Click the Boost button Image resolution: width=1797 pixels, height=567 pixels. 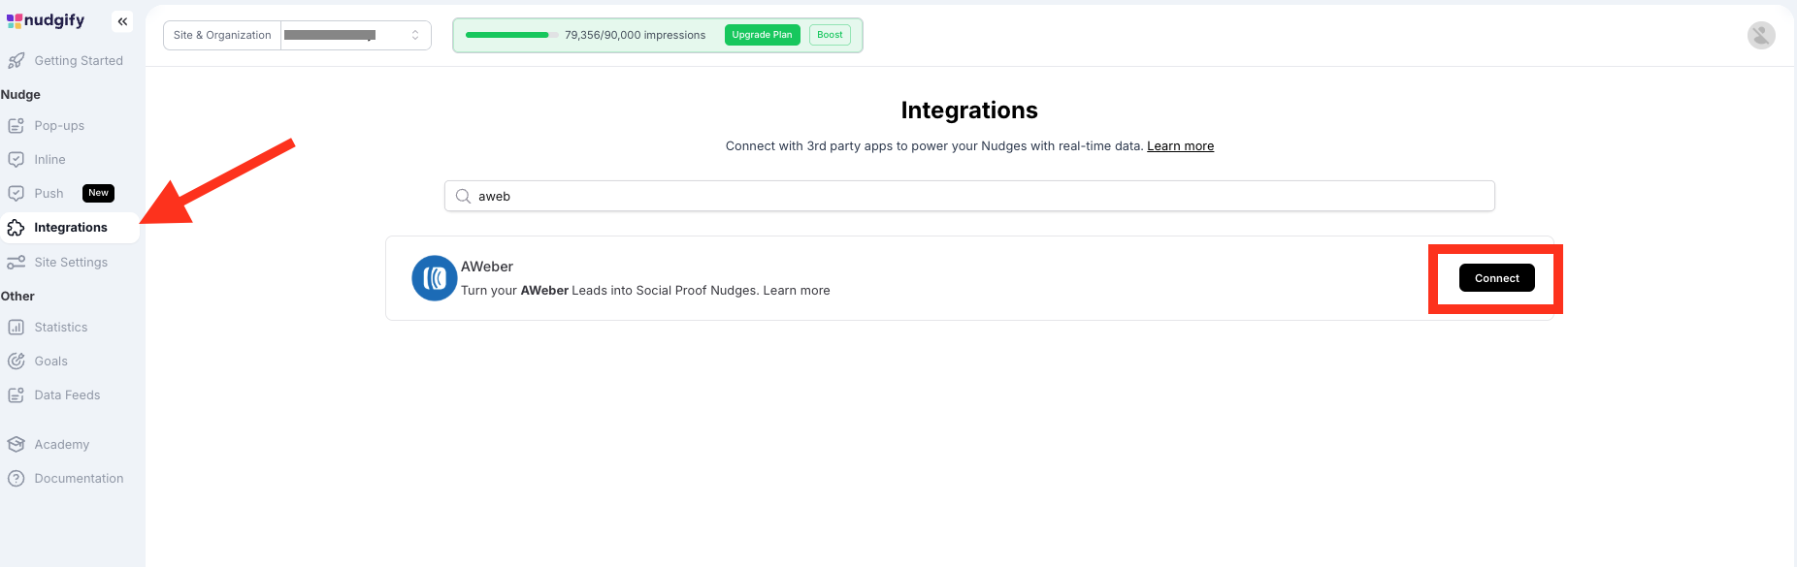(830, 35)
